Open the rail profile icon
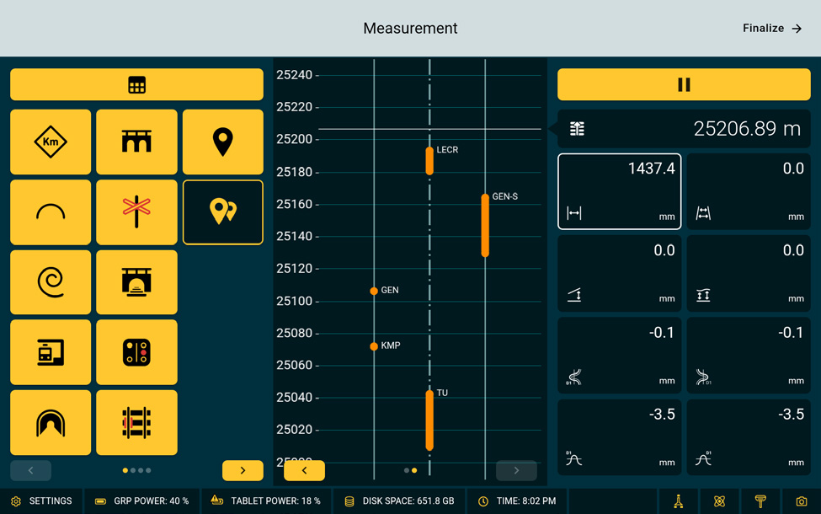This screenshot has width=821, height=514. (760, 501)
